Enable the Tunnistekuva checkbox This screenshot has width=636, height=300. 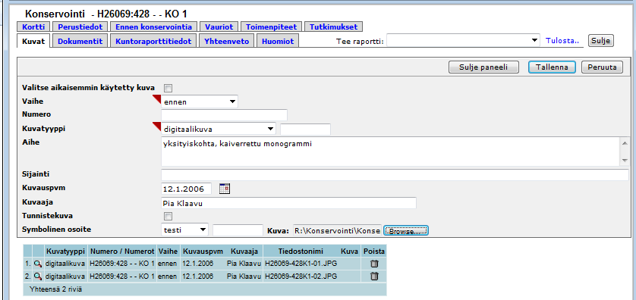coord(168,216)
